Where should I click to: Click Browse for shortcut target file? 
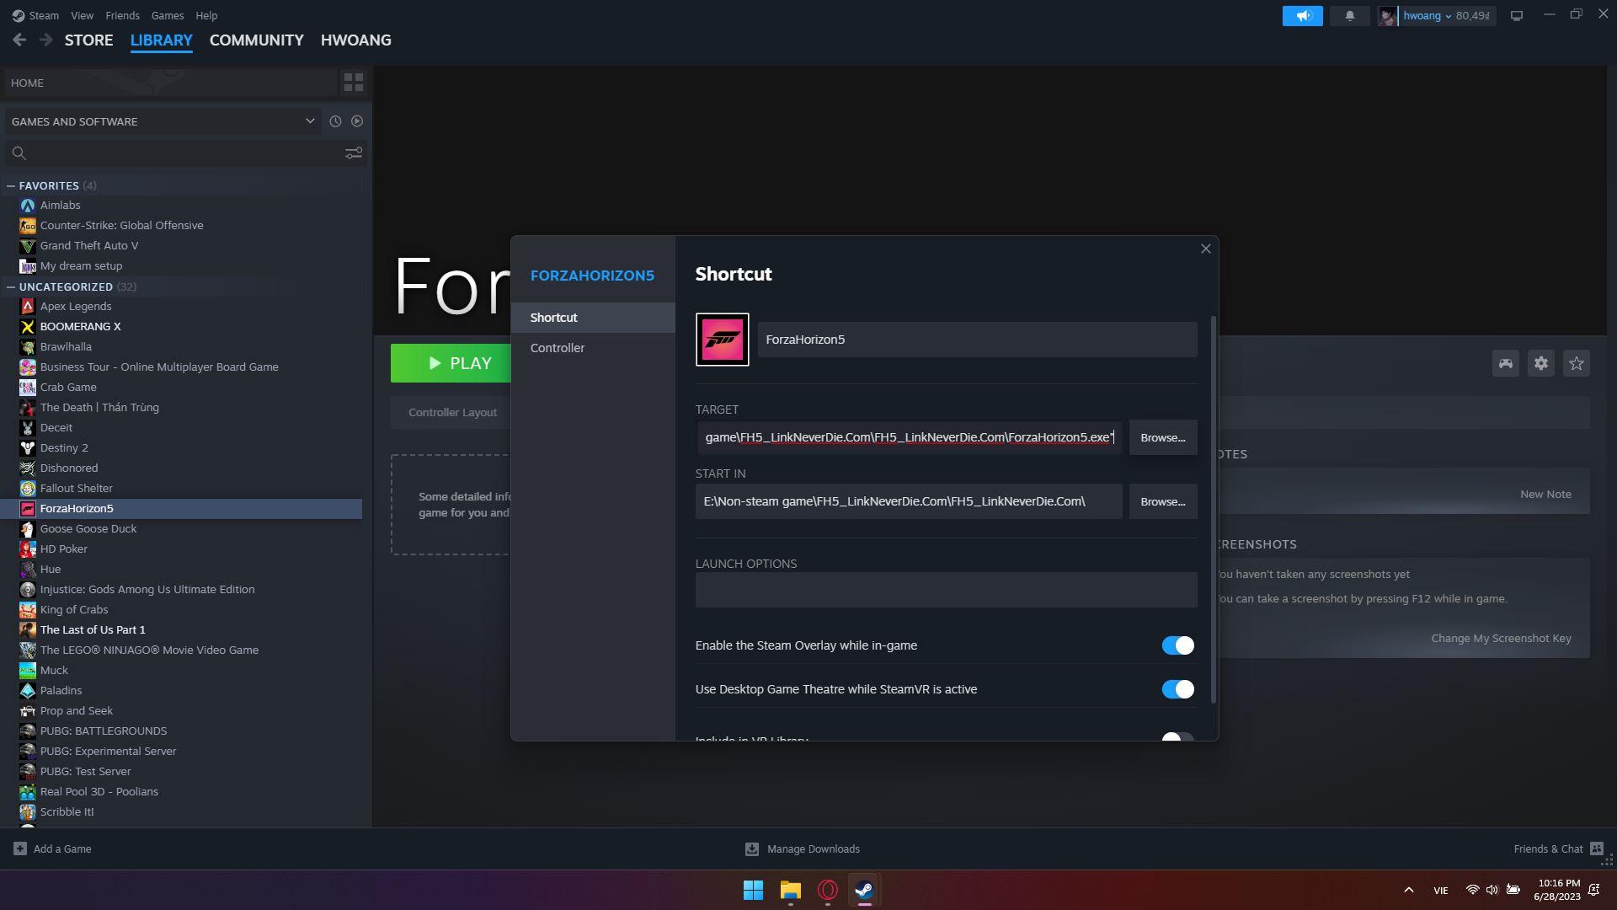(x=1163, y=436)
